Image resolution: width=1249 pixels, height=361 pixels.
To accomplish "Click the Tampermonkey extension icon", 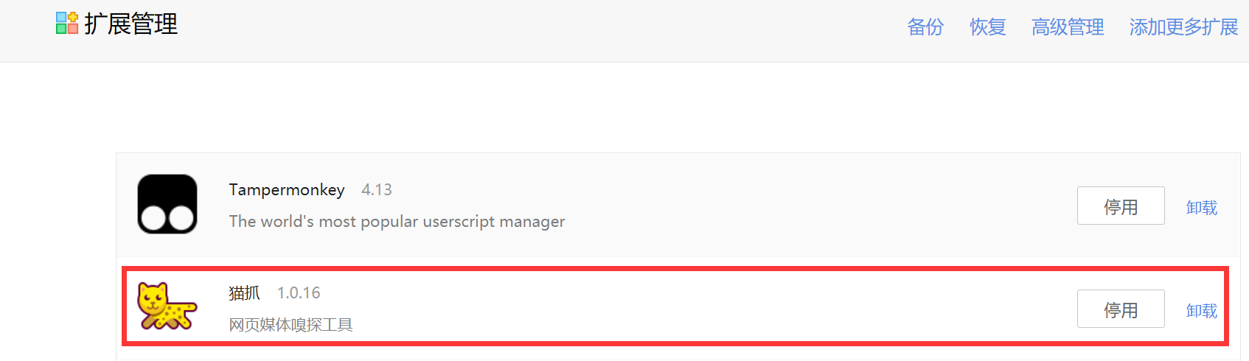I will coord(167,204).
